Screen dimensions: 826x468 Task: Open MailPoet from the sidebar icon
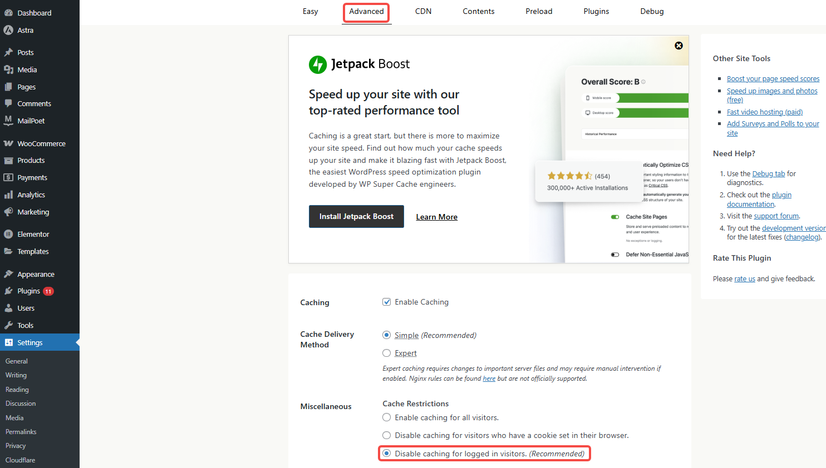[x=8, y=121]
